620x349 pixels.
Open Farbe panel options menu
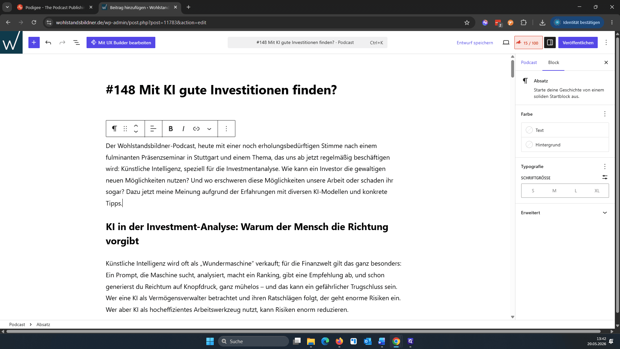click(x=605, y=114)
